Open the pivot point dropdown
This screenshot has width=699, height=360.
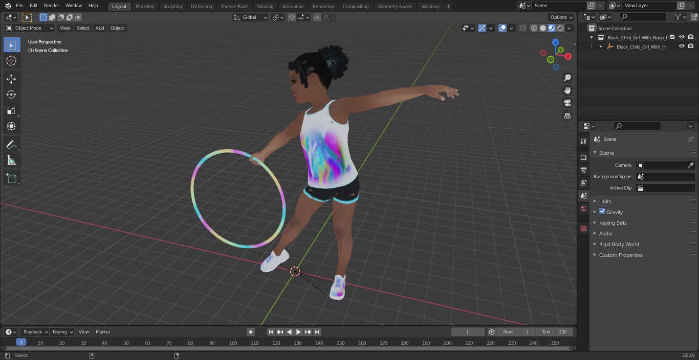(278, 17)
